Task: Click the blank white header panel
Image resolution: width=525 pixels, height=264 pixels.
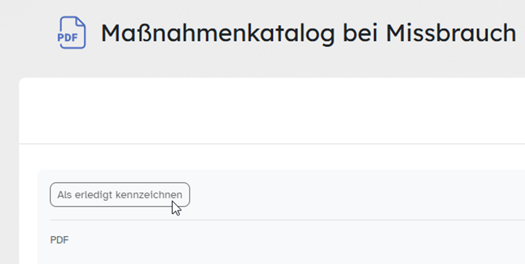Action: tap(272, 111)
